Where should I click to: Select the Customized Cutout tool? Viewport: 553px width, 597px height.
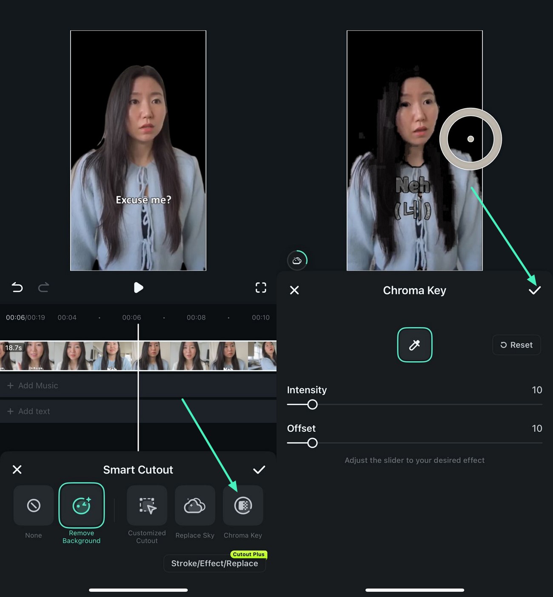(147, 506)
